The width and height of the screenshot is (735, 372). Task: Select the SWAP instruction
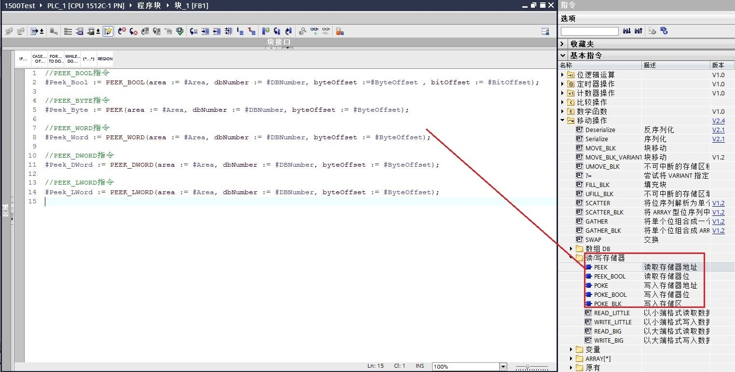[x=593, y=239]
